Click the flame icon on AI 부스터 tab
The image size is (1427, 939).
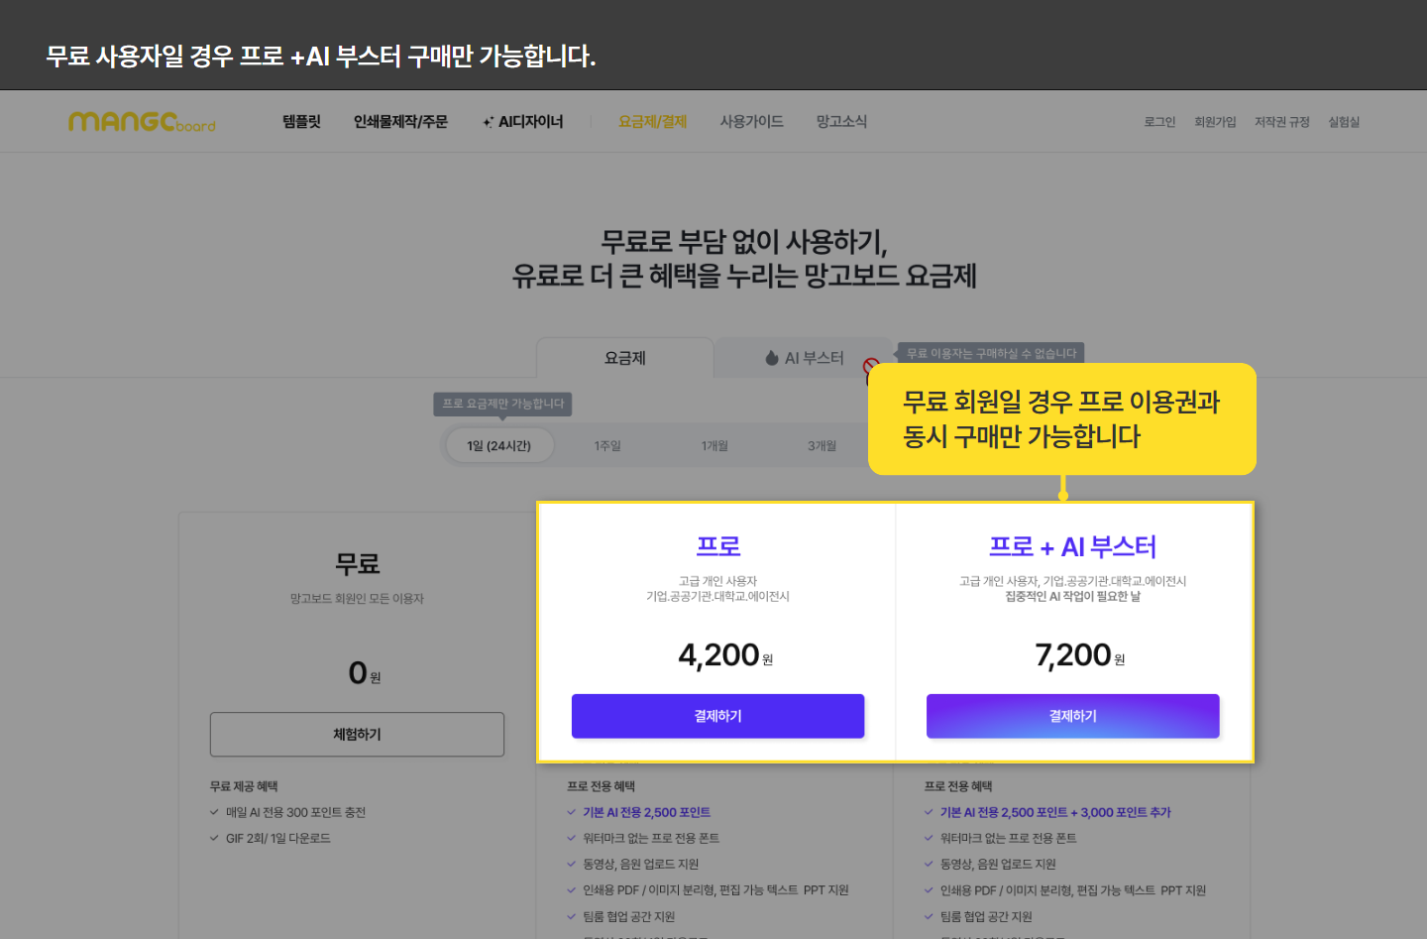click(x=772, y=358)
